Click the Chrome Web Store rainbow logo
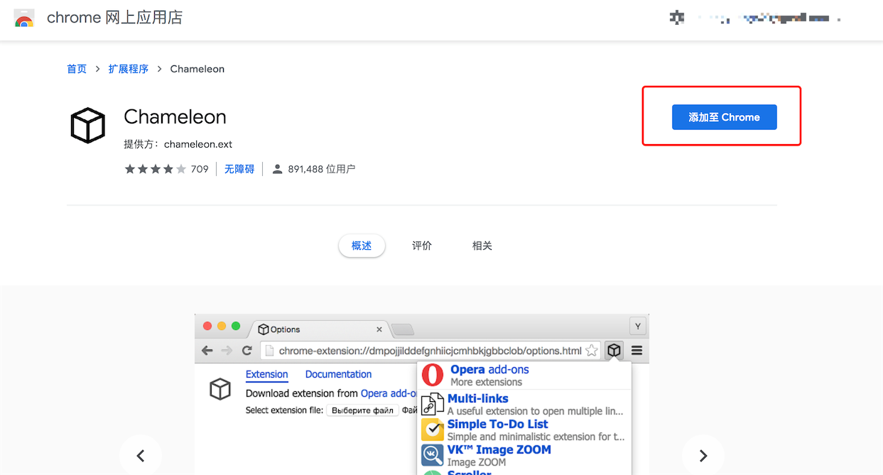The height and width of the screenshot is (475, 883). 24,18
